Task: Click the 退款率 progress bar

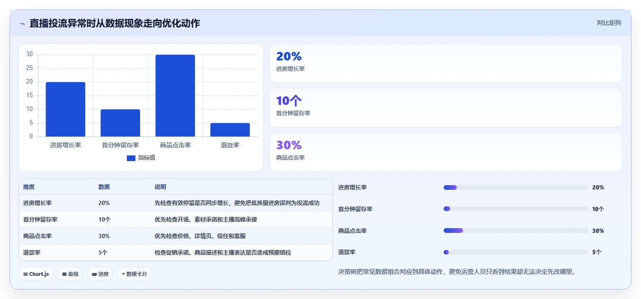Action: pos(516,252)
